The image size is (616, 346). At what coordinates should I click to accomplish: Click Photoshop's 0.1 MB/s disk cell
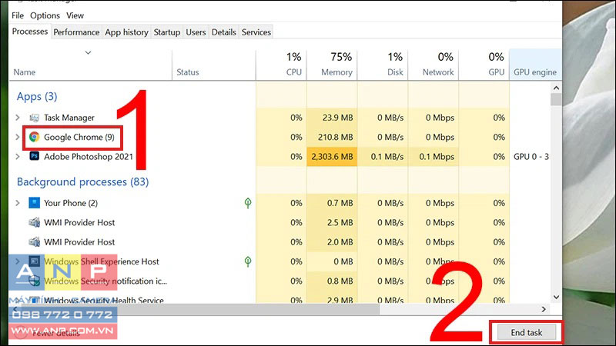pyautogui.click(x=383, y=157)
